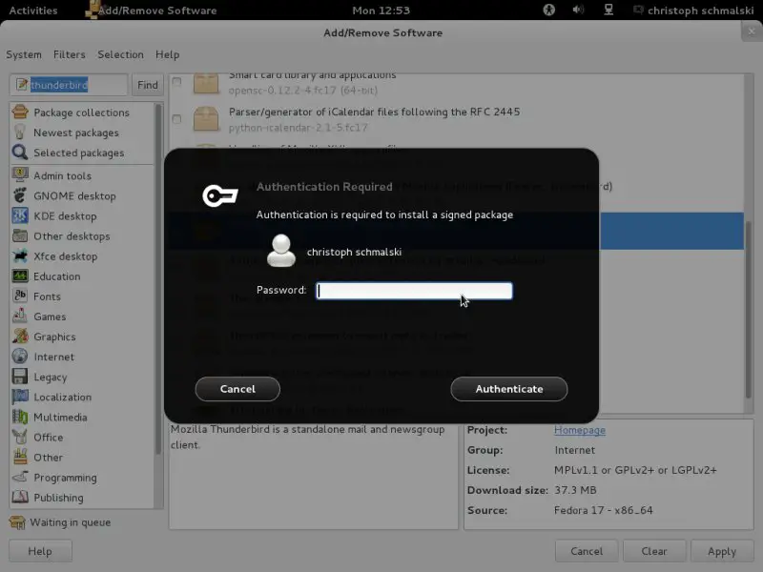Viewport: 763px width, 572px height.
Task: Click the key icon in authentication dialog
Action: (x=220, y=195)
